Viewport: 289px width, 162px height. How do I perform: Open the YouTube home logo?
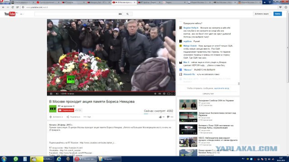click(x=10, y=14)
